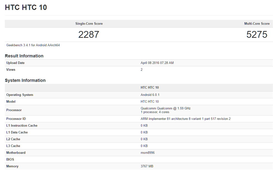Click the BIOS row label
The width and height of the screenshot is (273, 170).
(10, 160)
